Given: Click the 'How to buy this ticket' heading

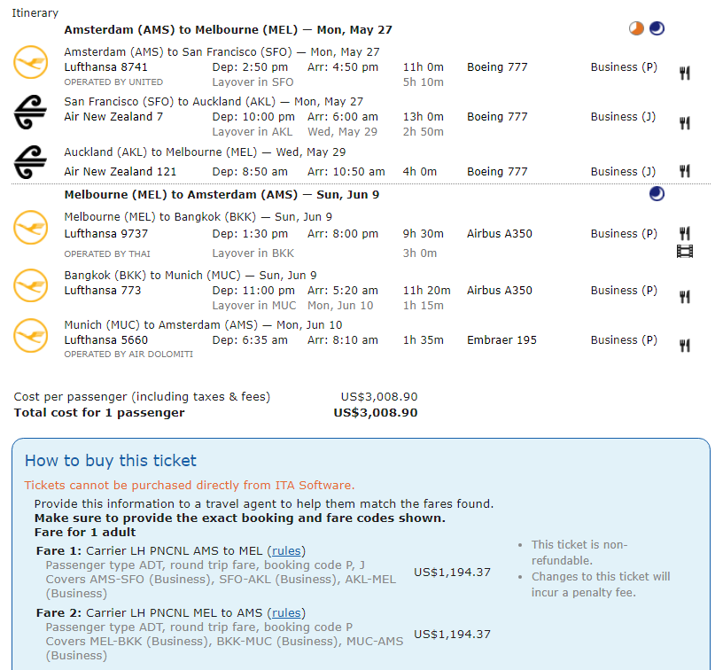Looking at the screenshot, I should [111, 461].
